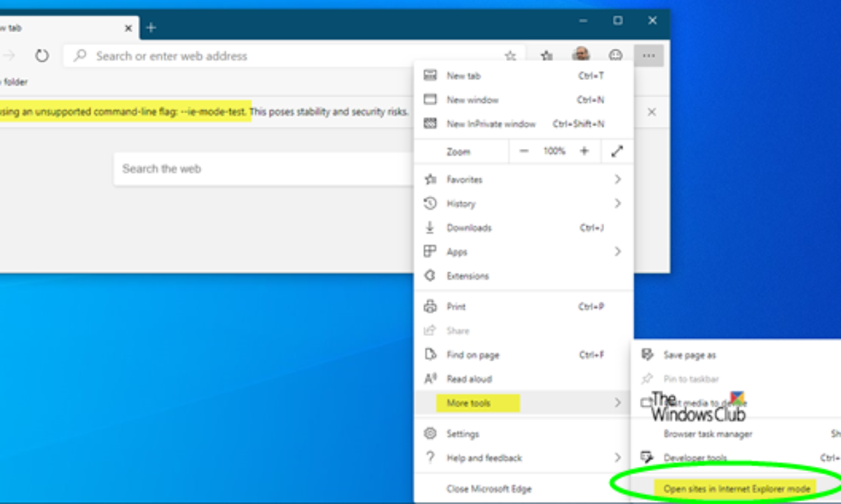Open the Favorites list toolbar icon
The width and height of the screenshot is (841, 504).
(x=547, y=56)
